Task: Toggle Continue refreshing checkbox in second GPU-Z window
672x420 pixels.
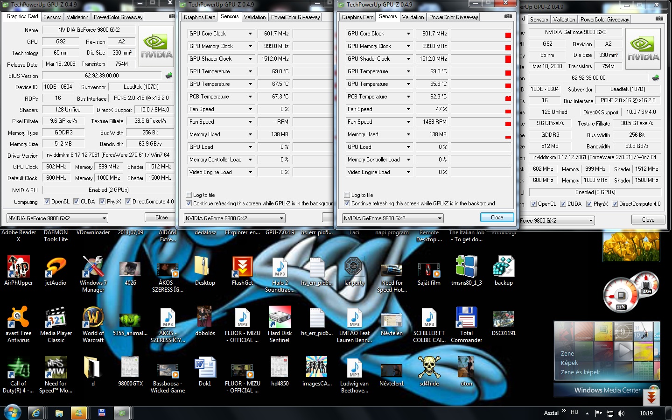Action: 189,203
